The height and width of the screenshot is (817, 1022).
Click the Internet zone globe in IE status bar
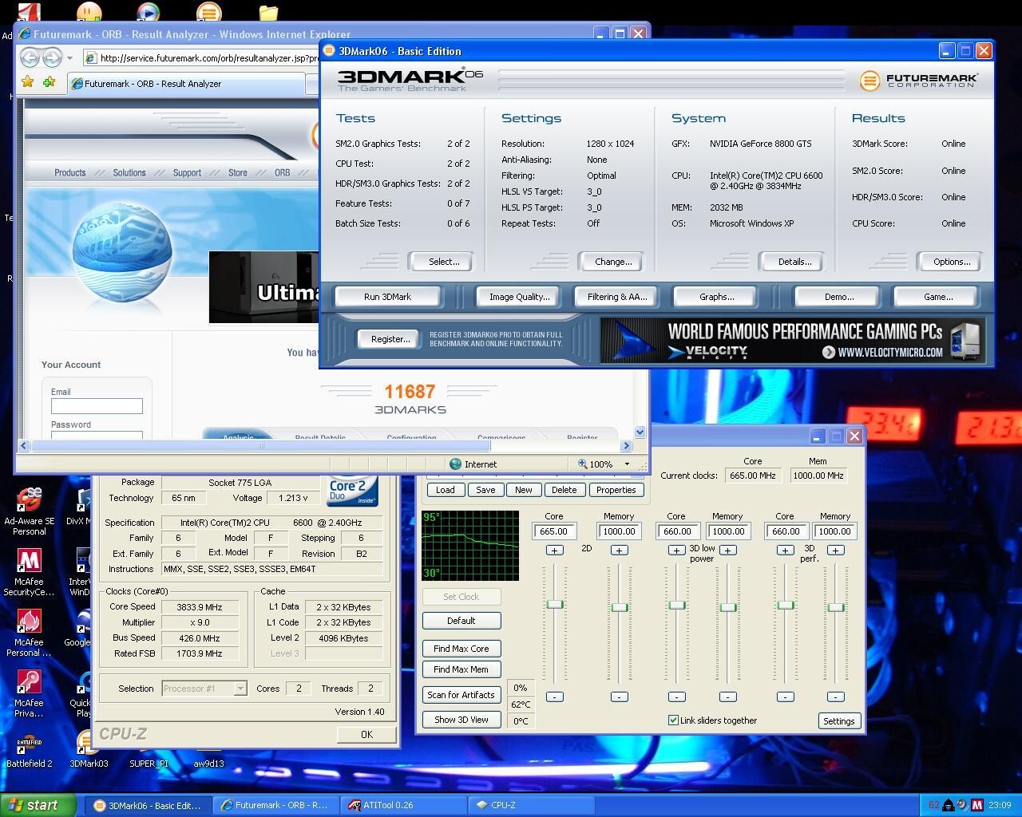[455, 464]
